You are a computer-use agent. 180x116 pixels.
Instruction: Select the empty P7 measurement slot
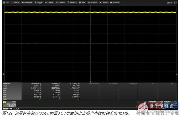coord(148,91)
